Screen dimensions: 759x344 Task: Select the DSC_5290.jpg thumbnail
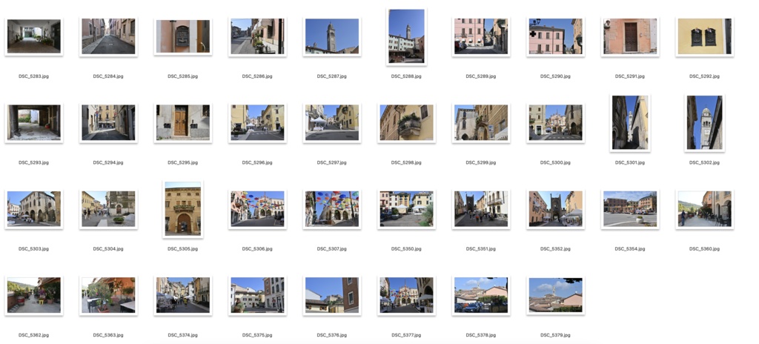[556, 36]
